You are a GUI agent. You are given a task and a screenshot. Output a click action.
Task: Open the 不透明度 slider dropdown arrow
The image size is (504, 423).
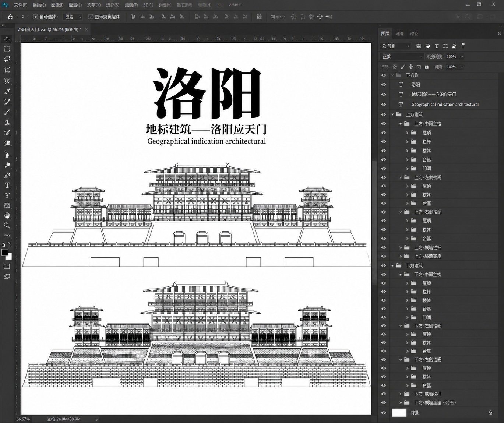462,57
